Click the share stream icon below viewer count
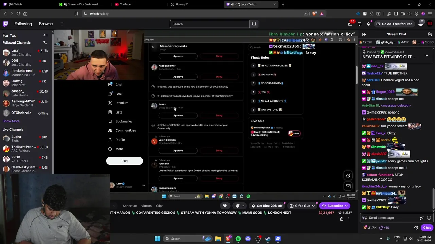The height and width of the screenshot is (244, 435). (342, 219)
